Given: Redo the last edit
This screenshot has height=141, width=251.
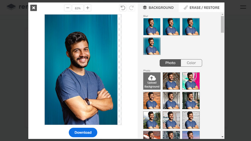Looking at the screenshot, I should tap(132, 8).
